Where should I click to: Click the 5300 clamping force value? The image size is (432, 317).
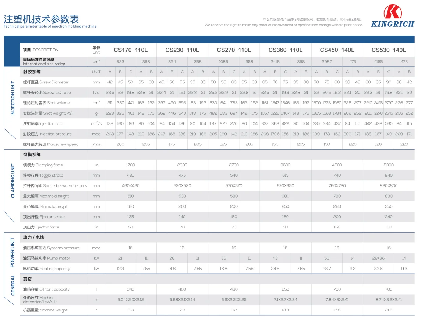pyautogui.click(x=389, y=165)
